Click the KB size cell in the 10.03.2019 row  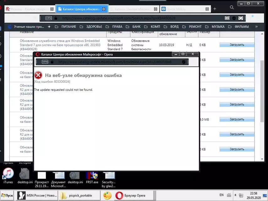[202, 45]
